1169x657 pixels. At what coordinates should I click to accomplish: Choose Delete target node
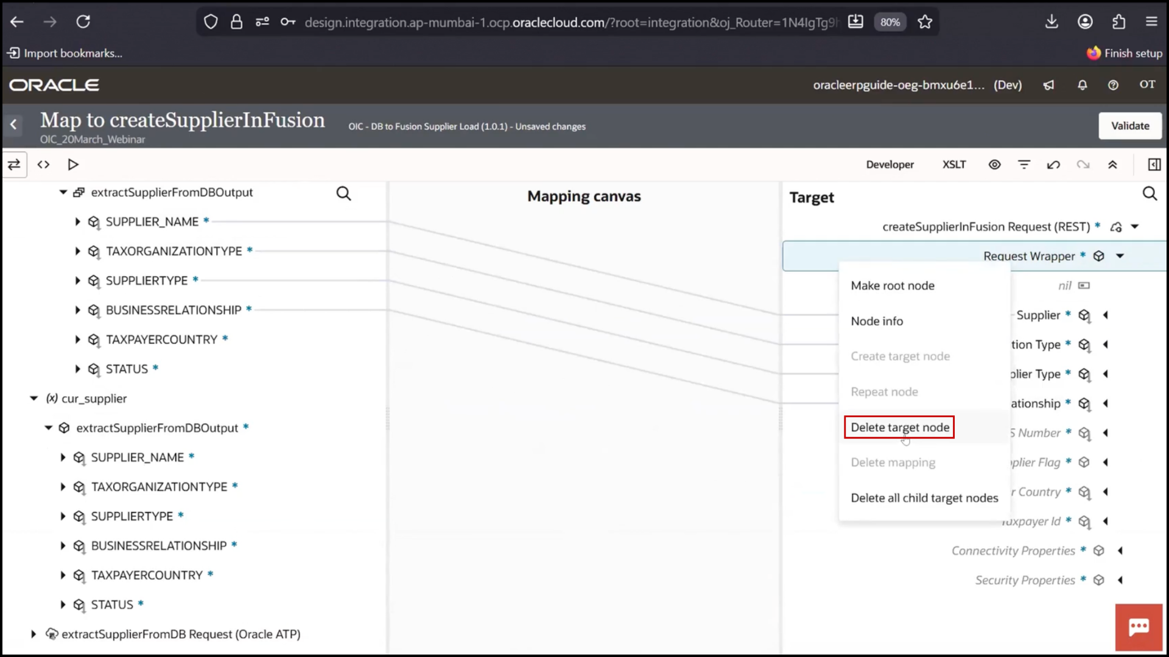(900, 428)
